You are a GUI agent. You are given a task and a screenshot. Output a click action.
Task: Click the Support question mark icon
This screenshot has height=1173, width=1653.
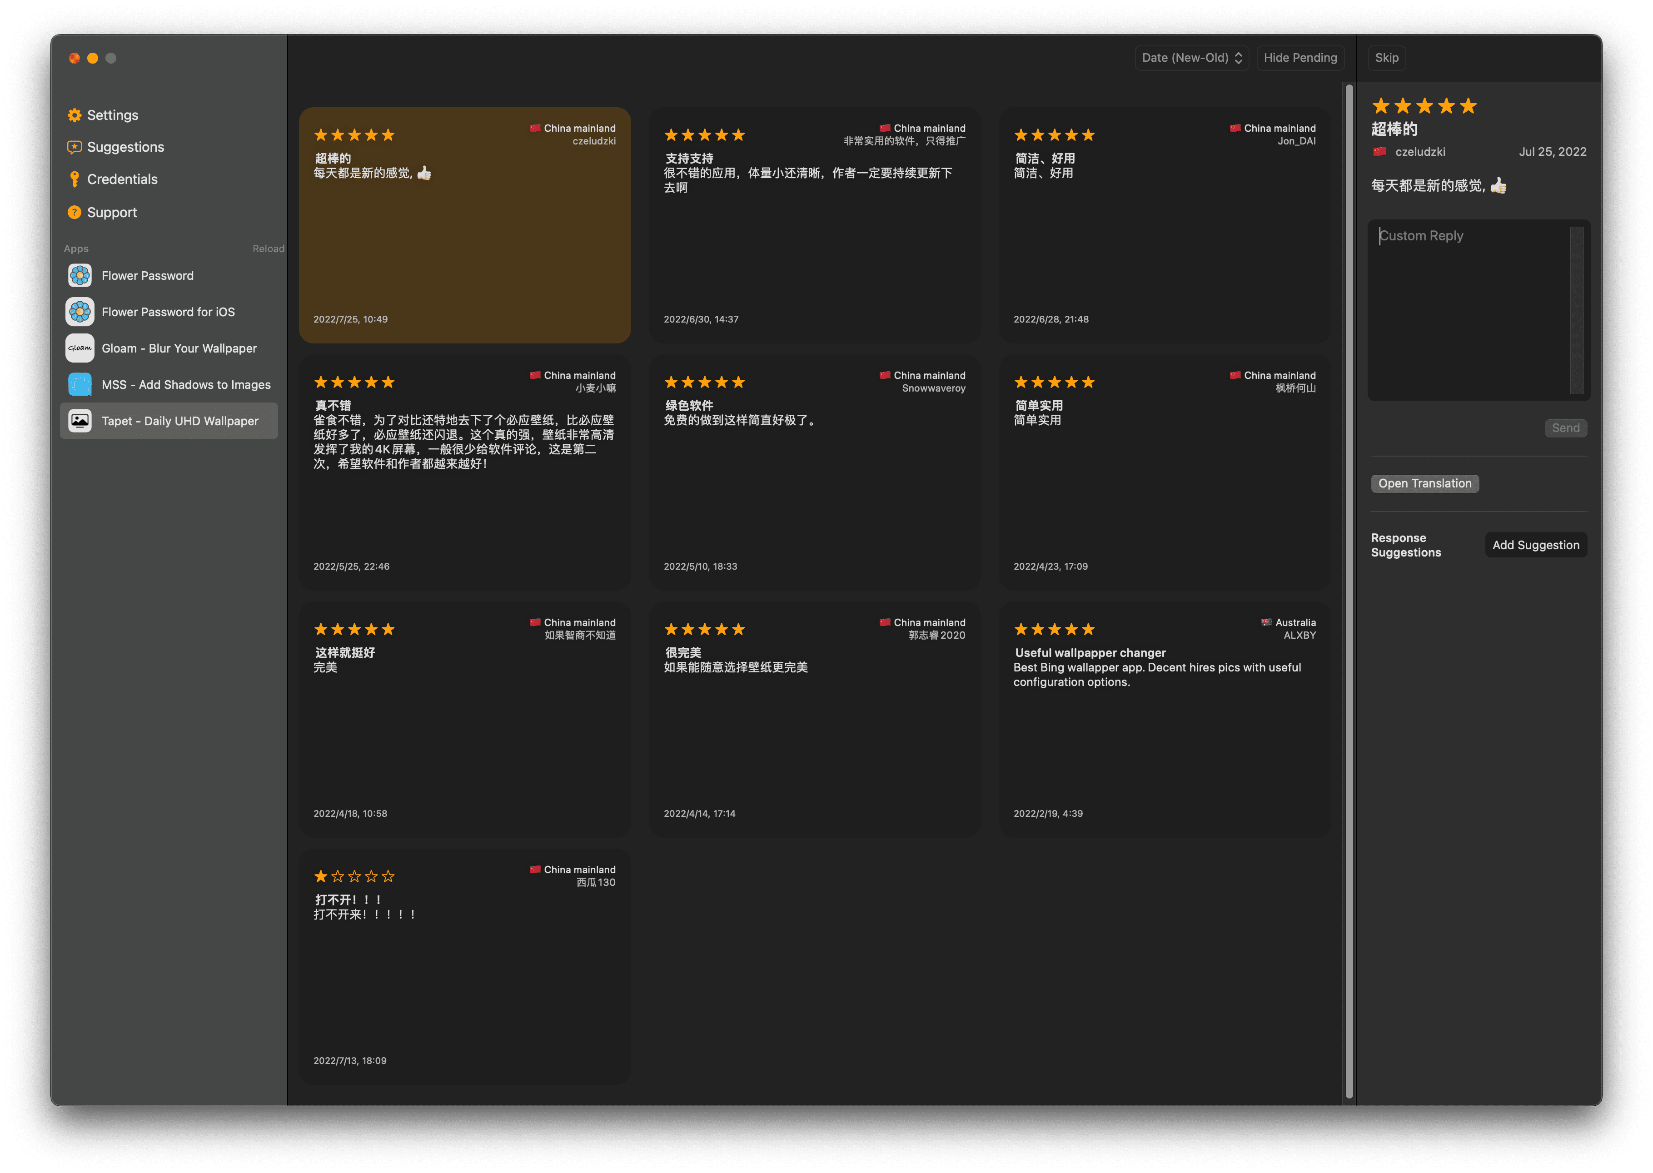[x=75, y=212]
